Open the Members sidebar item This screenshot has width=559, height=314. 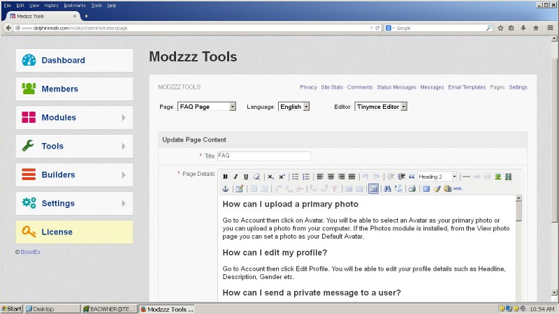point(74,89)
